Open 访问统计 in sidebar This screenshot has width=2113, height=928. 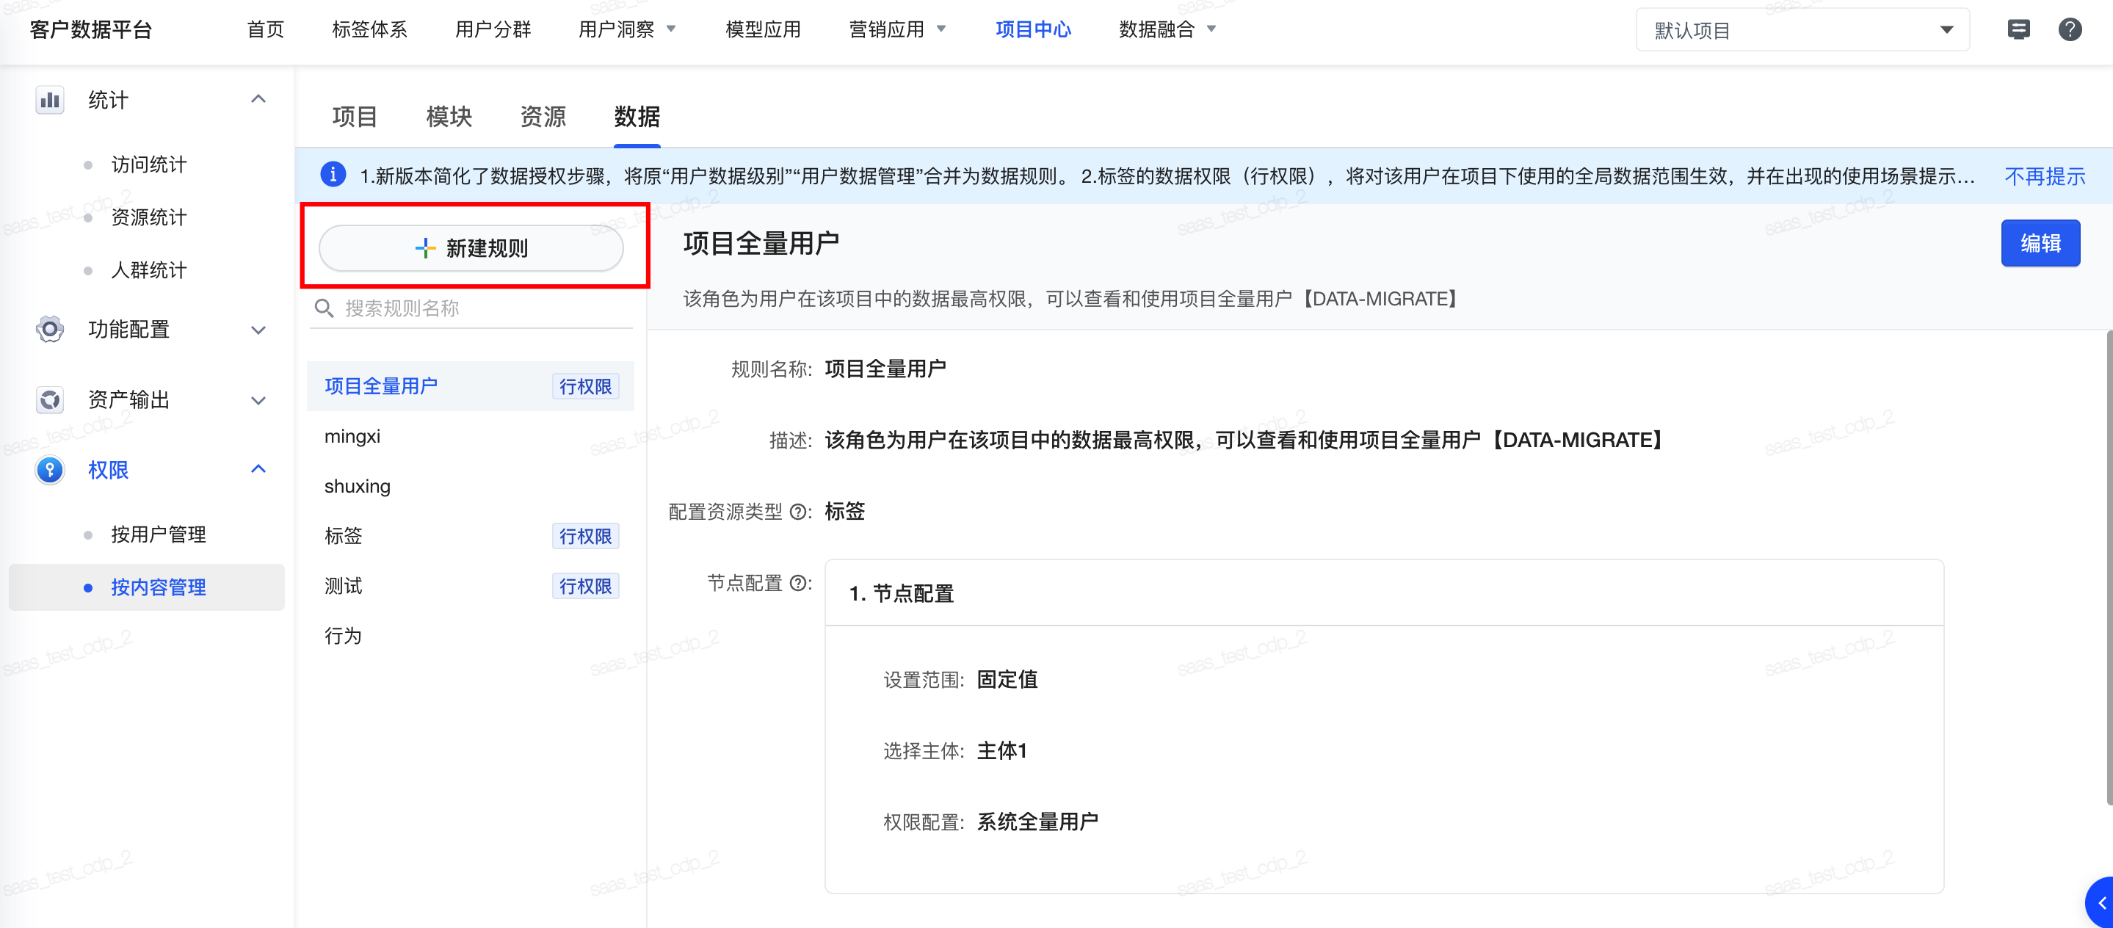pyautogui.click(x=148, y=164)
